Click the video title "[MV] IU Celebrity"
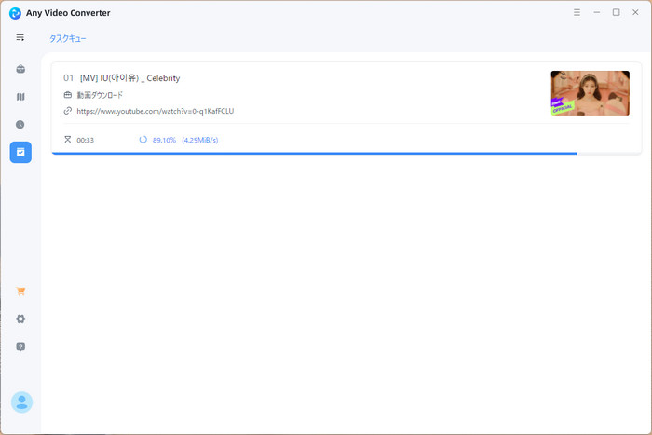The image size is (652, 435). pos(129,78)
